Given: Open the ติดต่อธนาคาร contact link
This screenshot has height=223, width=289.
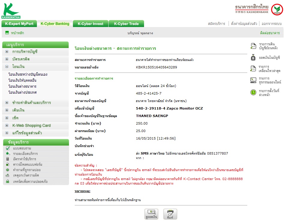Looking at the screenshot, I should [x=270, y=33].
